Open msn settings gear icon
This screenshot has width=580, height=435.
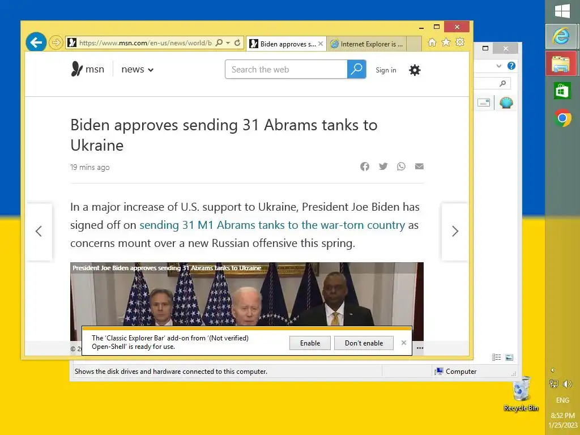pos(415,70)
